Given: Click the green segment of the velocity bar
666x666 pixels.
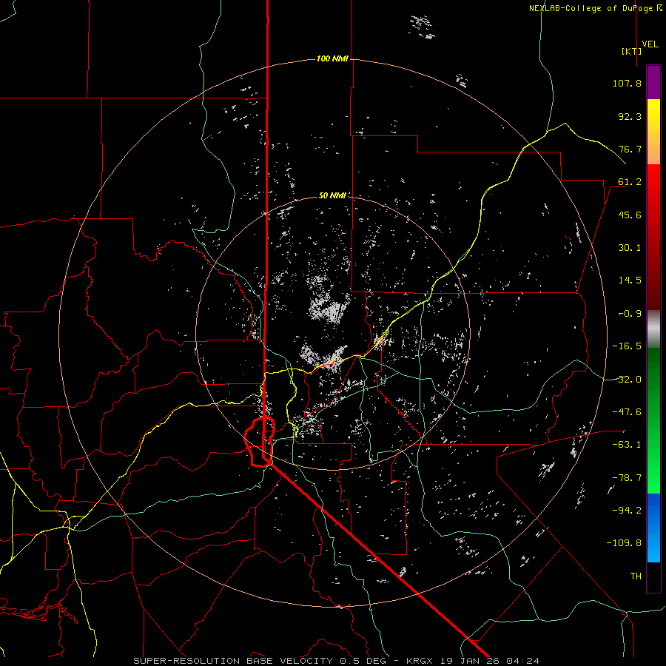Looking at the screenshot, I should [x=653, y=420].
